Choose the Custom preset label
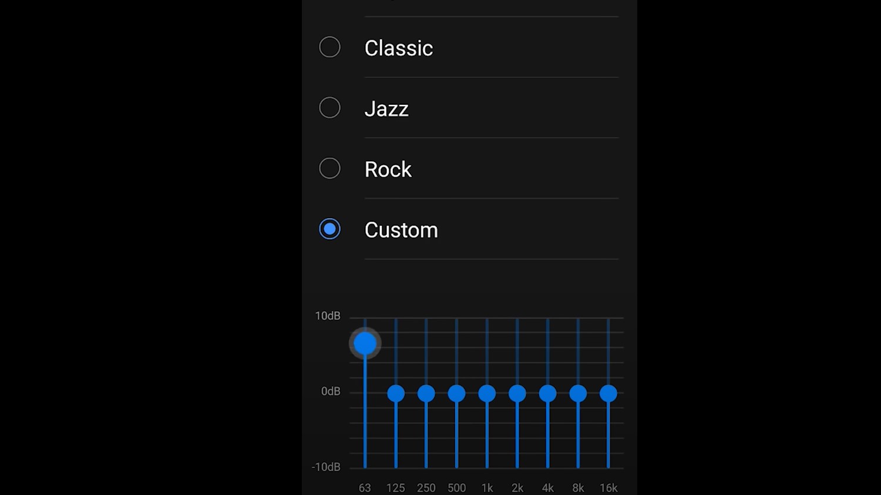 click(x=401, y=230)
